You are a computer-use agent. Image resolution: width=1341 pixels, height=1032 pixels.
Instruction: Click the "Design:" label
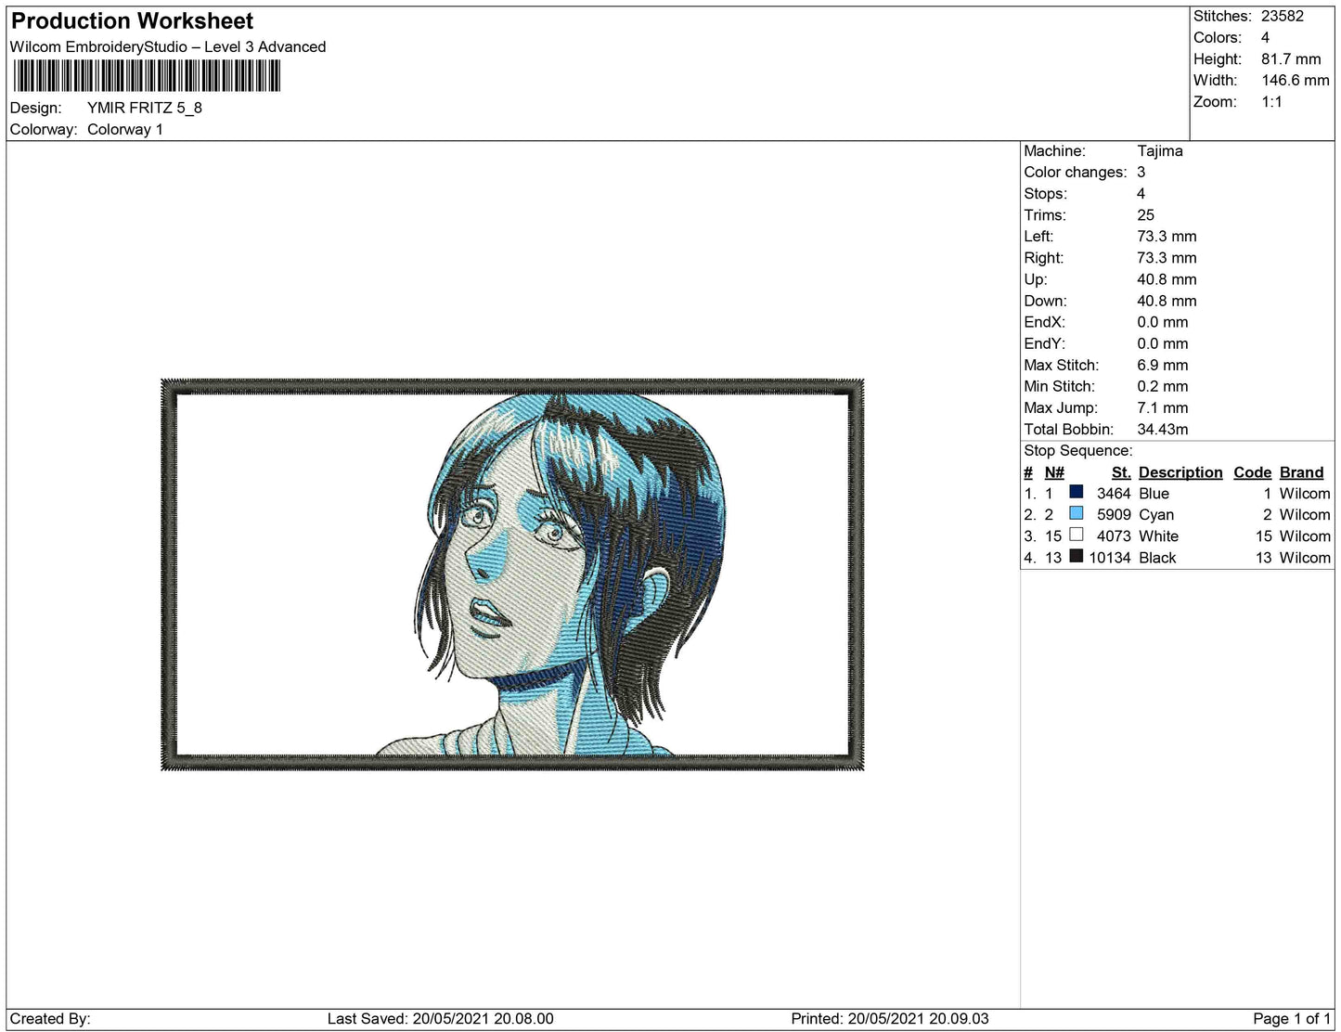coord(35,108)
